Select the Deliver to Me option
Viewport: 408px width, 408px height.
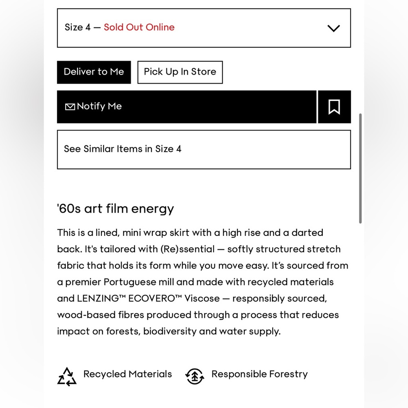(94, 72)
